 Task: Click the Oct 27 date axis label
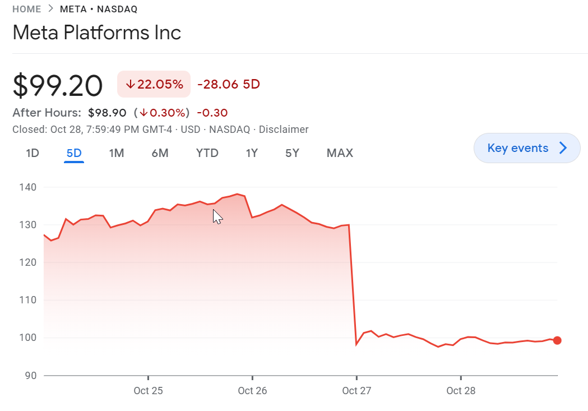click(x=356, y=391)
